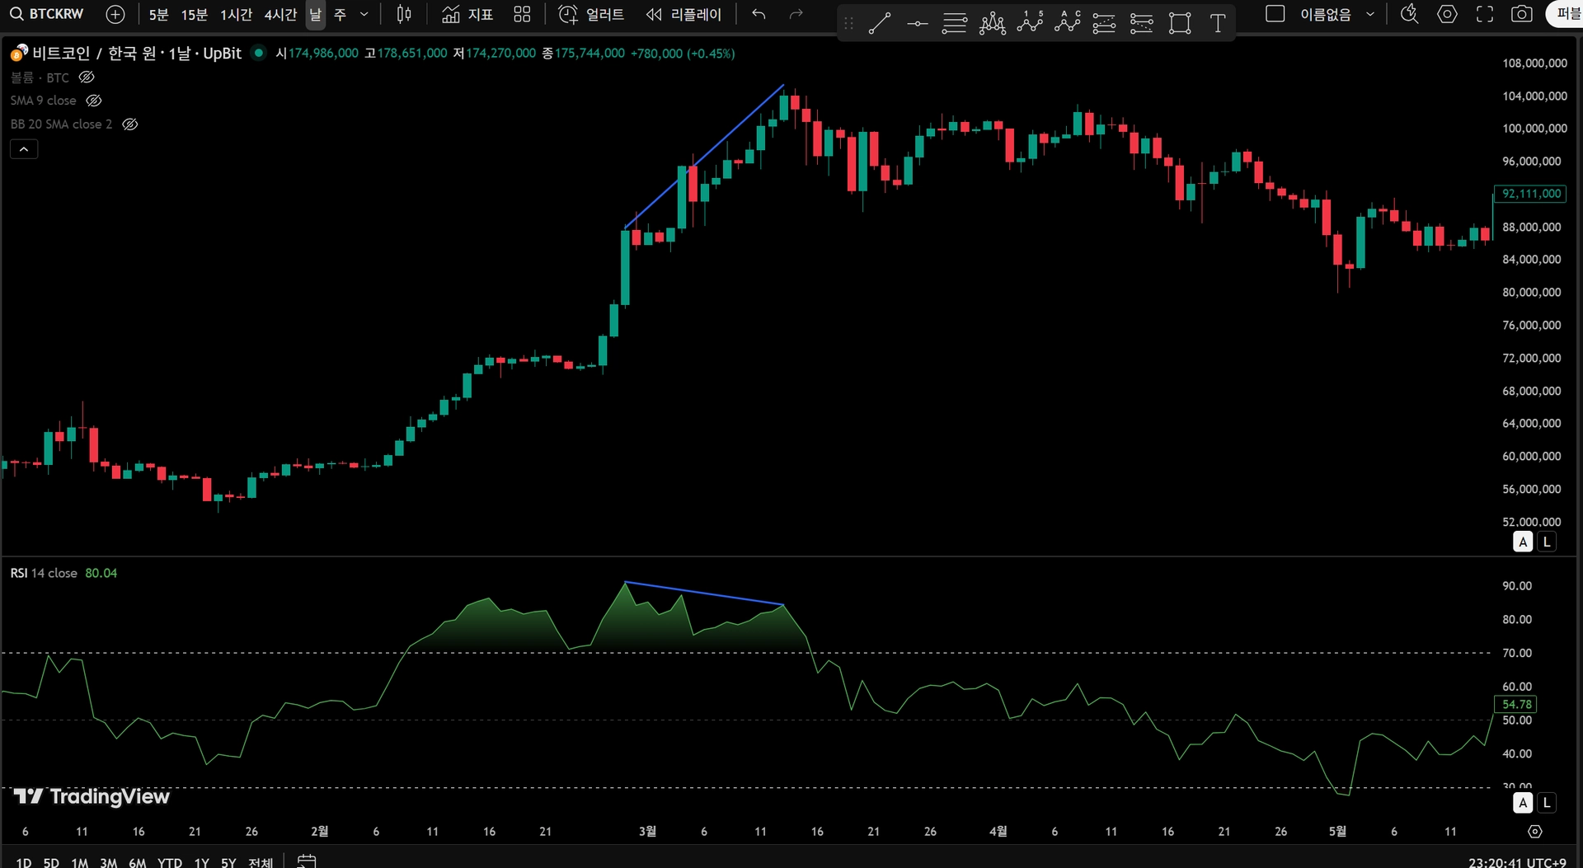Click the undo arrow
Image resolution: width=1583 pixels, height=868 pixels.
(759, 14)
